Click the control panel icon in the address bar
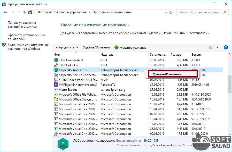 coord(30,12)
